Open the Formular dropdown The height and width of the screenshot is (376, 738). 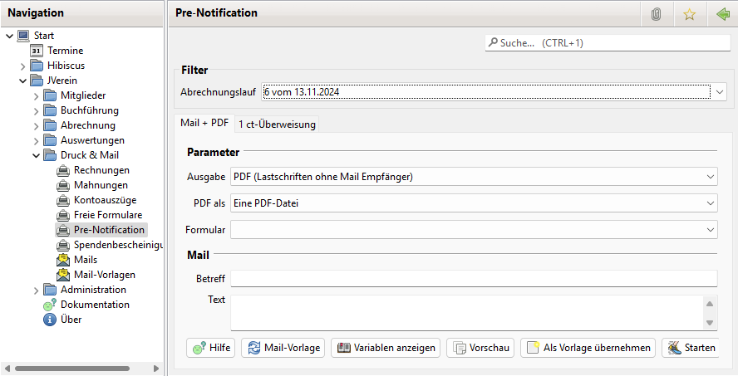coord(709,229)
